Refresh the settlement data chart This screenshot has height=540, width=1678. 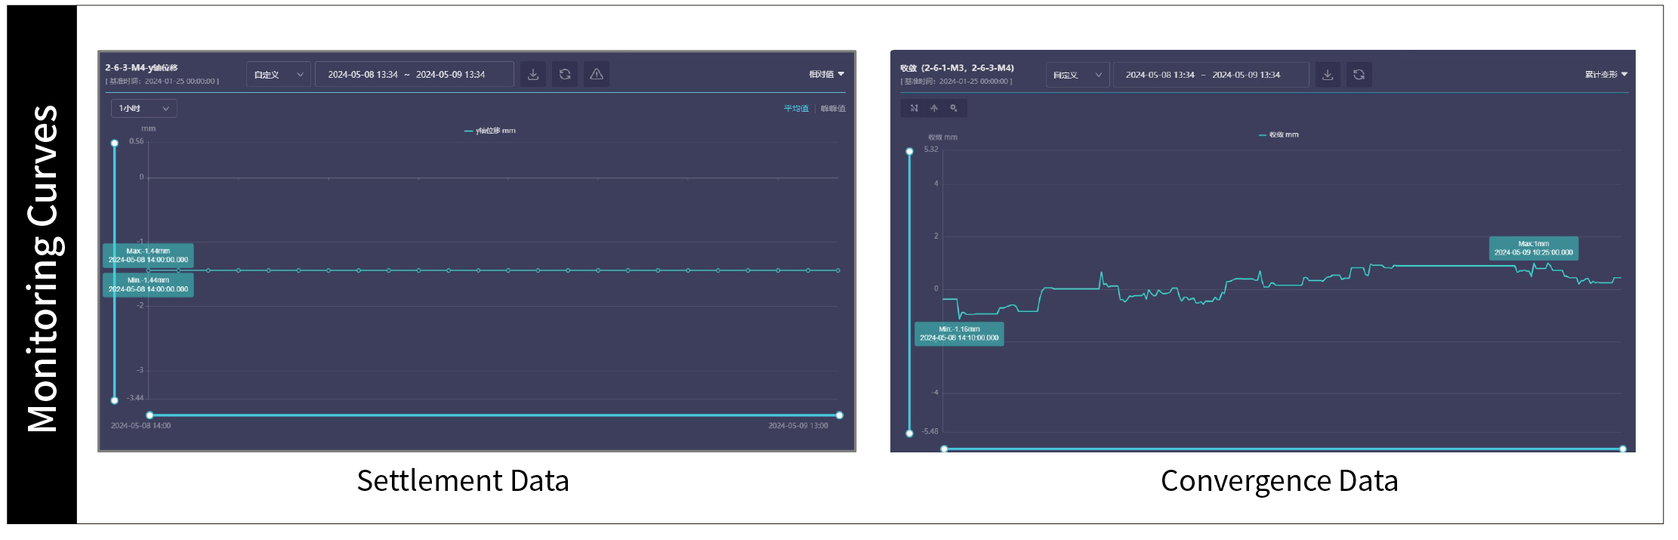click(565, 74)
